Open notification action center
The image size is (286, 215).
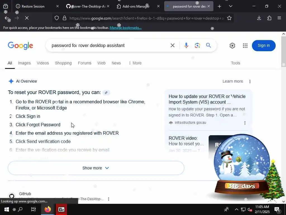[277, 209]
